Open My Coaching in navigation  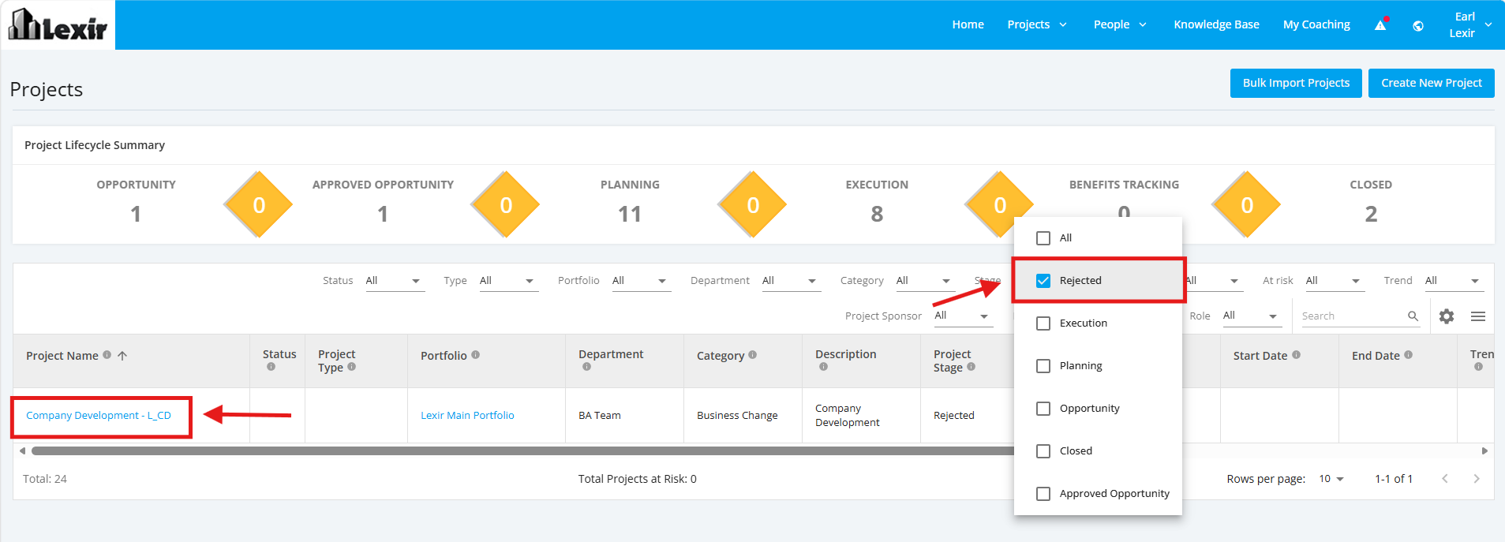pos(1316,24)
